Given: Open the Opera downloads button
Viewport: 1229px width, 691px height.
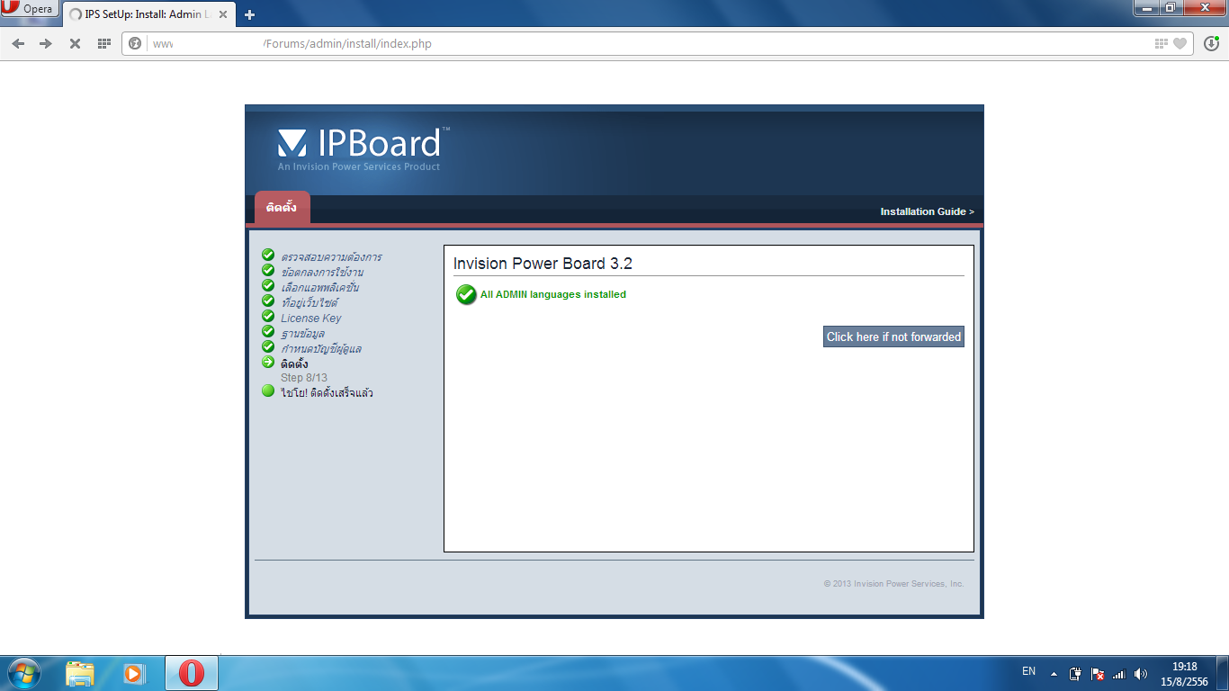Looking at the screenshot, I should pos(1211,43).
